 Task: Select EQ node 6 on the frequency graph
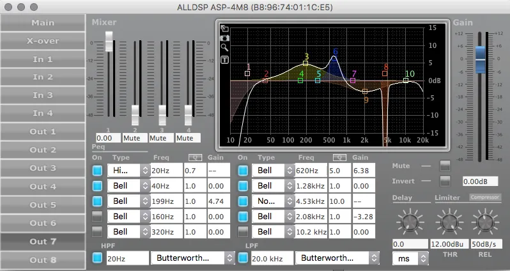[333, 59]
